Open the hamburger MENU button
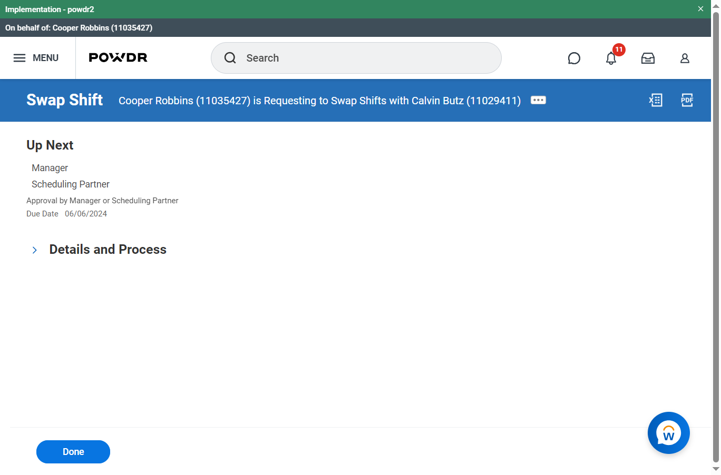Viewport: 721px width, 475px height. (x=36, y=58)
